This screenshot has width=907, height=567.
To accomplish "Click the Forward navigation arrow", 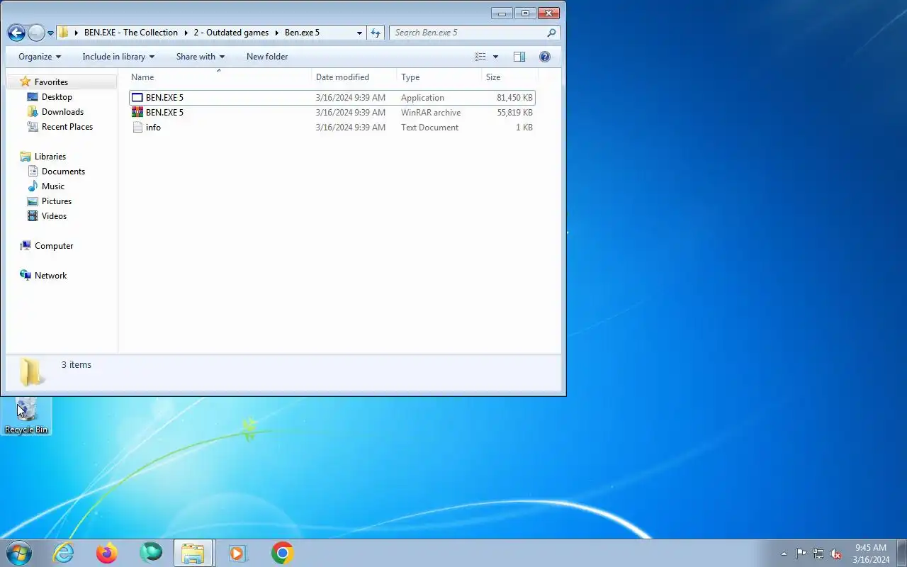I will (x=36, y=33).
